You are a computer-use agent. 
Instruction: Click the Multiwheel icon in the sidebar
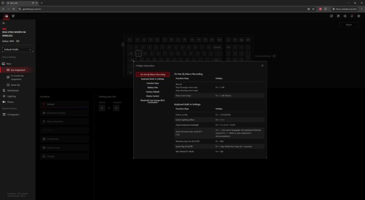[x=4, y=90]
